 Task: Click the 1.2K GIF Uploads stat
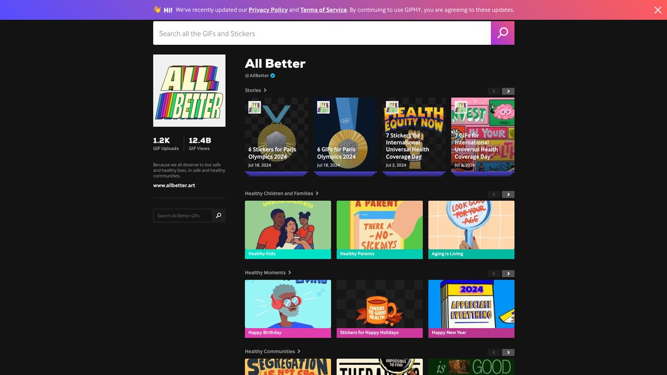click(x=166, y=144)
